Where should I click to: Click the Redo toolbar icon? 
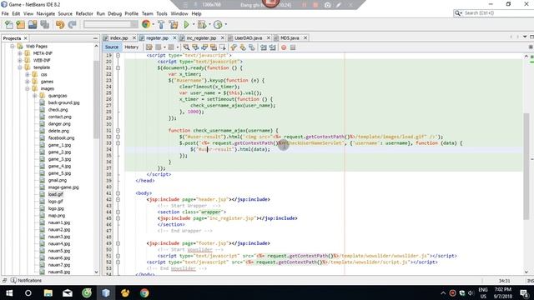tap(72, 24)
